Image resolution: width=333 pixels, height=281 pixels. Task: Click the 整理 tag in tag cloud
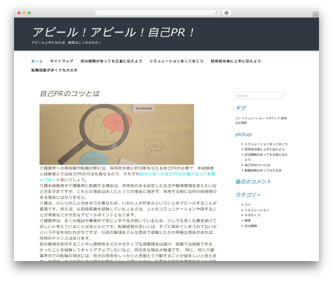(x=284, y=118)
